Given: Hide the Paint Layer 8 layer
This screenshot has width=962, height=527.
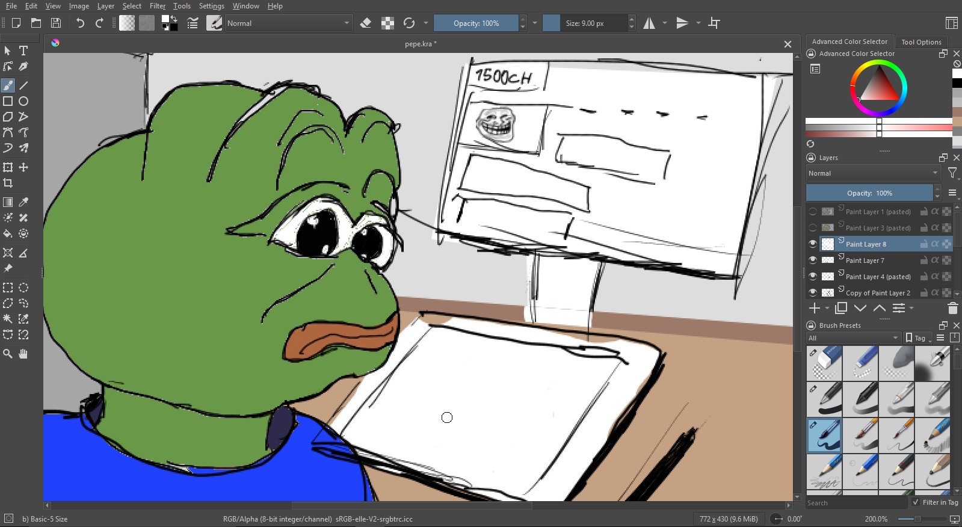Looking at the screenshot, I should coord(813,244).
